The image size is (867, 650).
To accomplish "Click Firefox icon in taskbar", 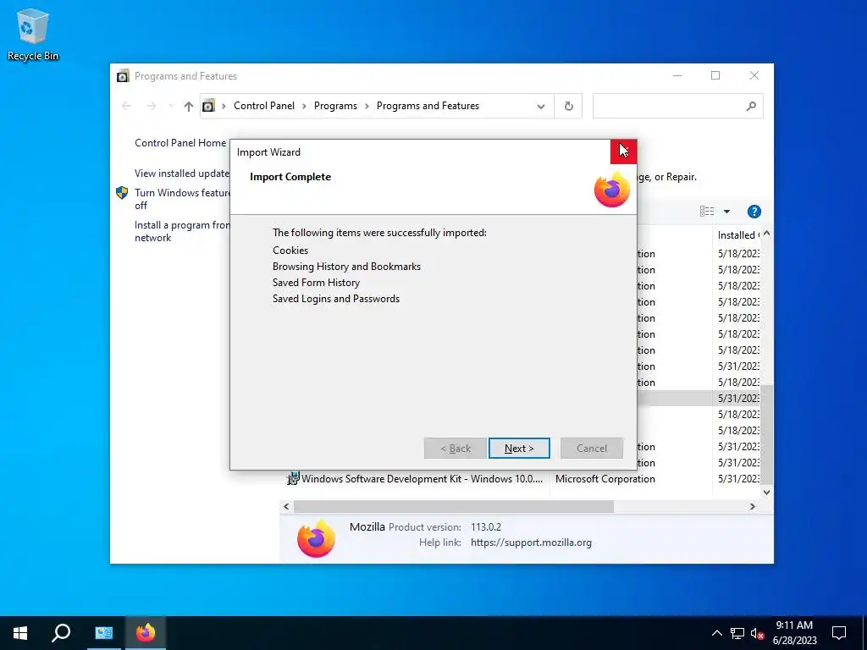I will click(x=146, y=633).
